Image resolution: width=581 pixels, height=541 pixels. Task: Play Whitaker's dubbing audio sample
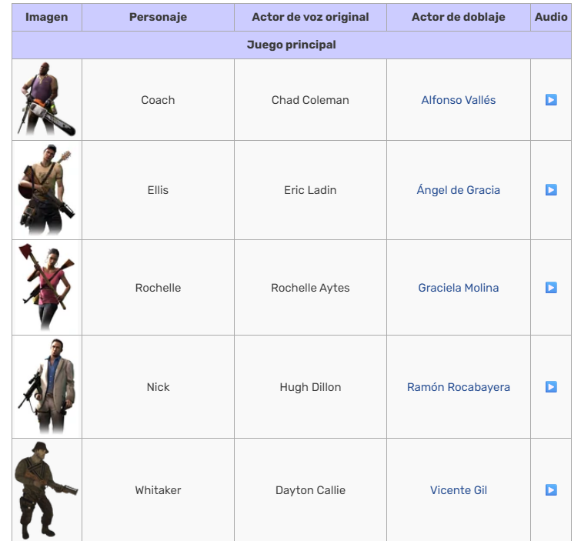click(551, 490)
